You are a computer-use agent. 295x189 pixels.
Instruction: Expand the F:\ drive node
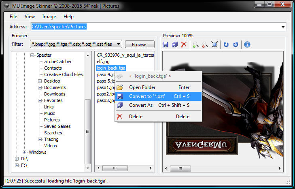(x=17, y=165)
